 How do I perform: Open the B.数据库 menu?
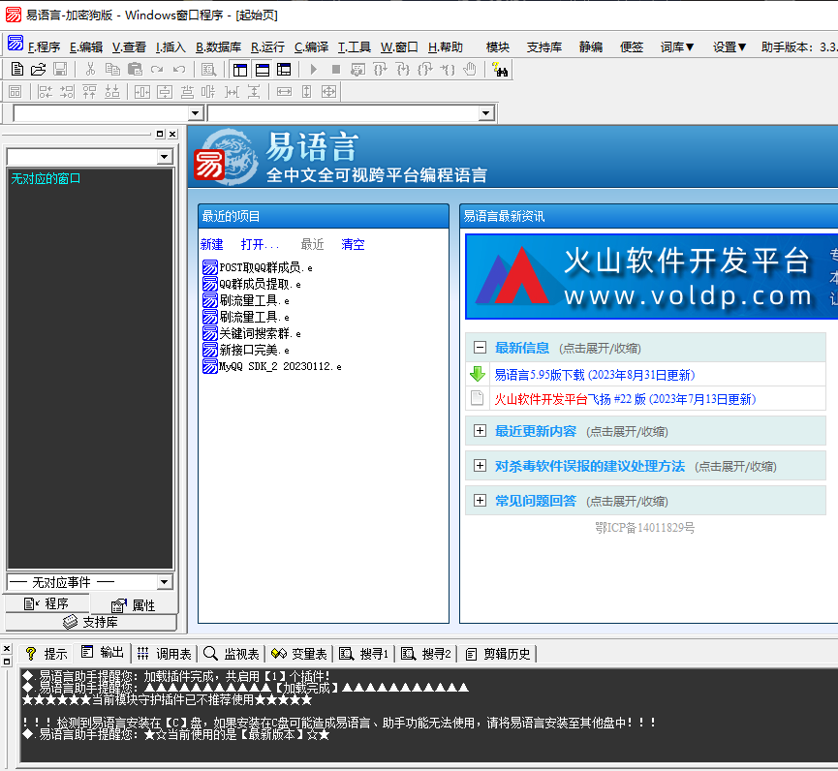[219, 47]
